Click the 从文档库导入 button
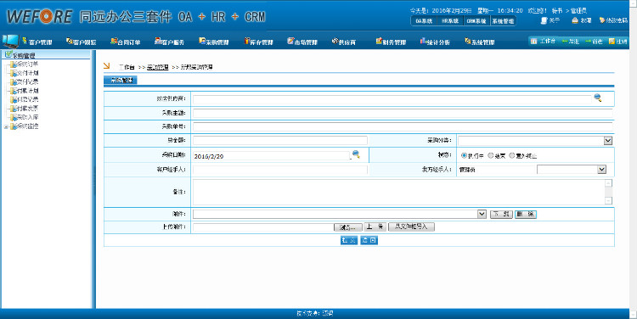 coord(412,227)
